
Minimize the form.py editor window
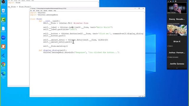pos(135,9)
